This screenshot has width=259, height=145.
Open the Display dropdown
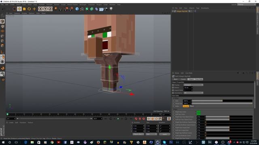point(193,85)
